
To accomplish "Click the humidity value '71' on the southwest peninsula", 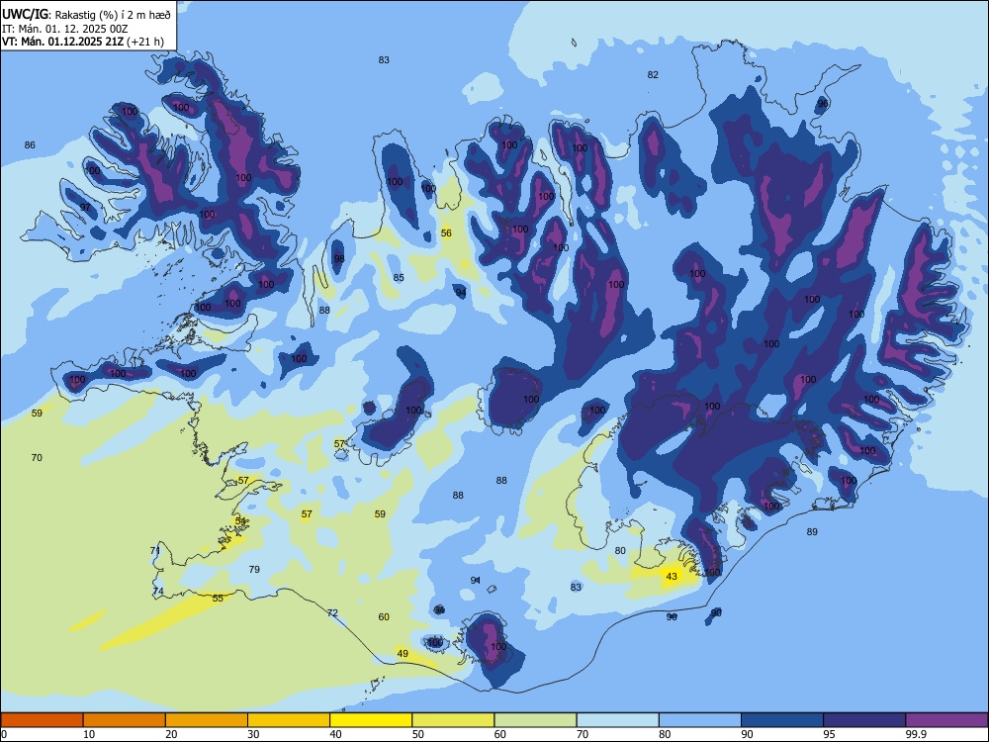I will coord(155,551).
